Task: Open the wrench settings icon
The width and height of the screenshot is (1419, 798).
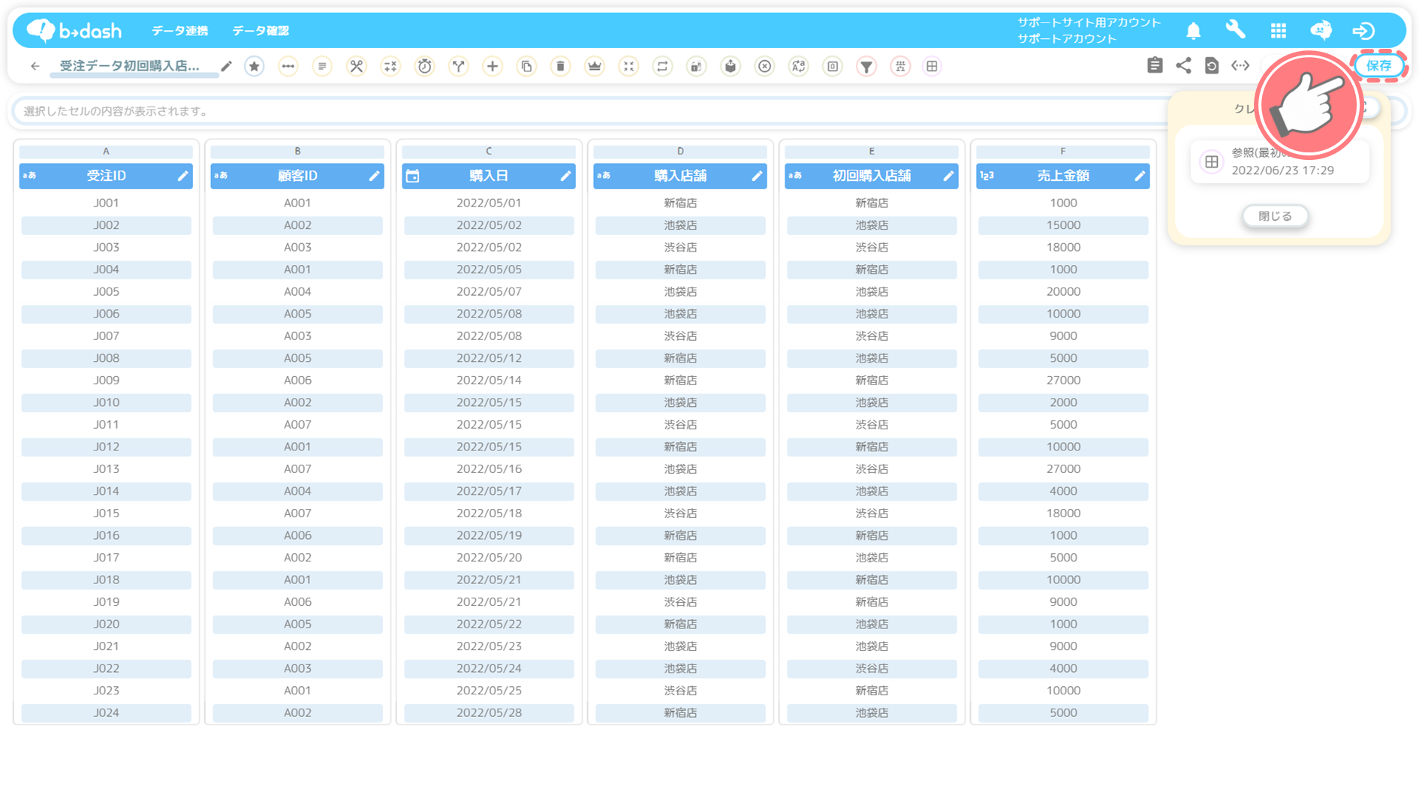Action: click(x=1235, y=30)
